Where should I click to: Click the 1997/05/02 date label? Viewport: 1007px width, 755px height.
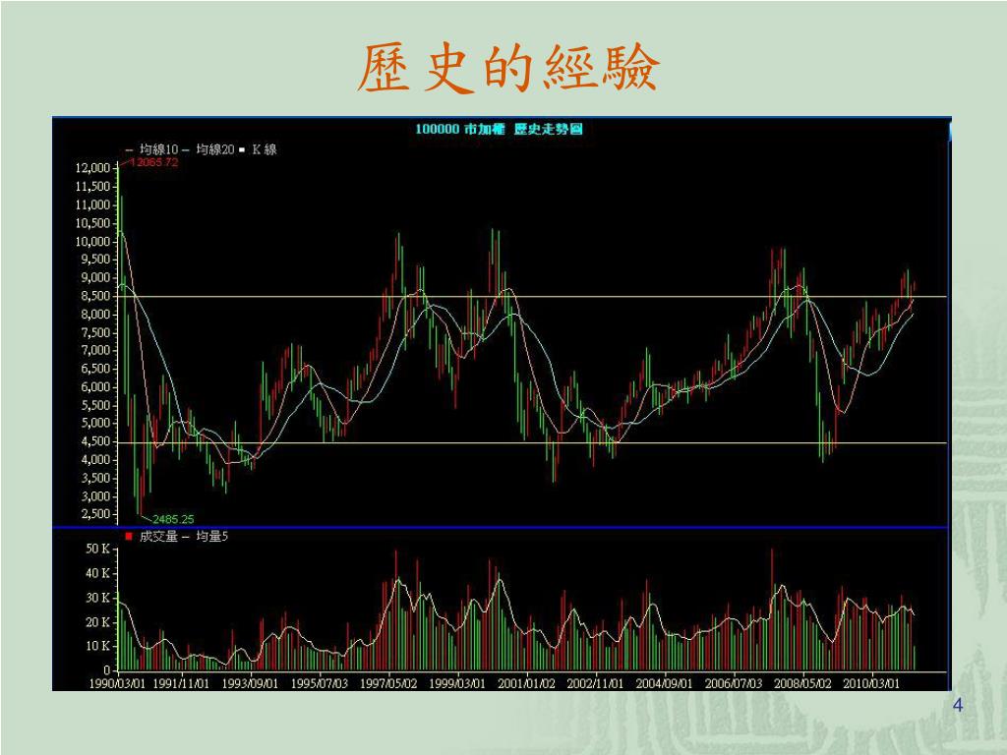387,683
